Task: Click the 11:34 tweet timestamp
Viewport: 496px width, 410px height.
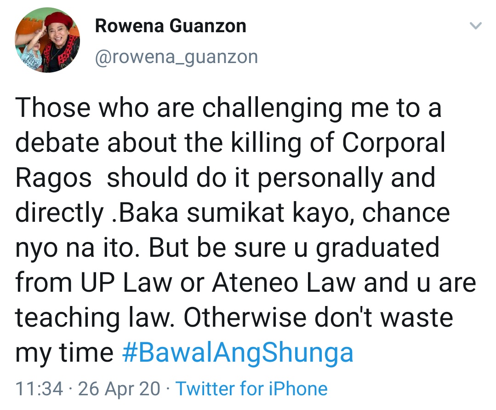Action: pos(39,388)
